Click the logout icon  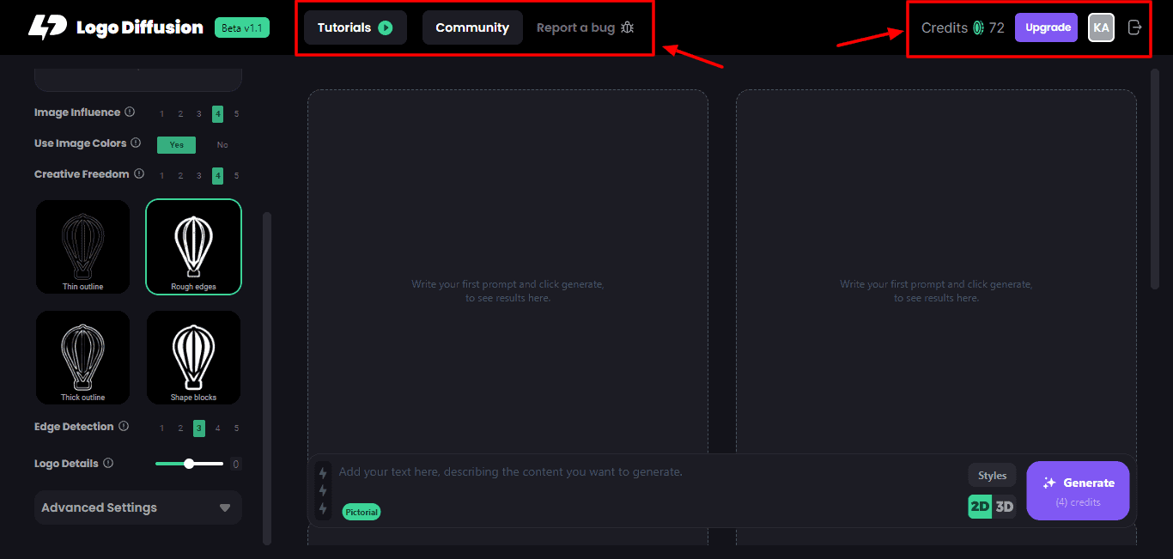pos(1134,27)
